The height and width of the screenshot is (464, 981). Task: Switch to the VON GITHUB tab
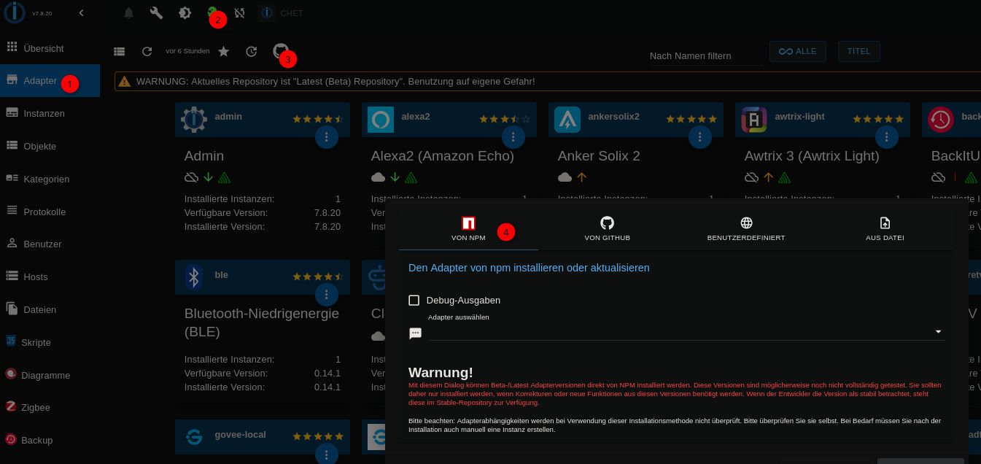point(607,229)
